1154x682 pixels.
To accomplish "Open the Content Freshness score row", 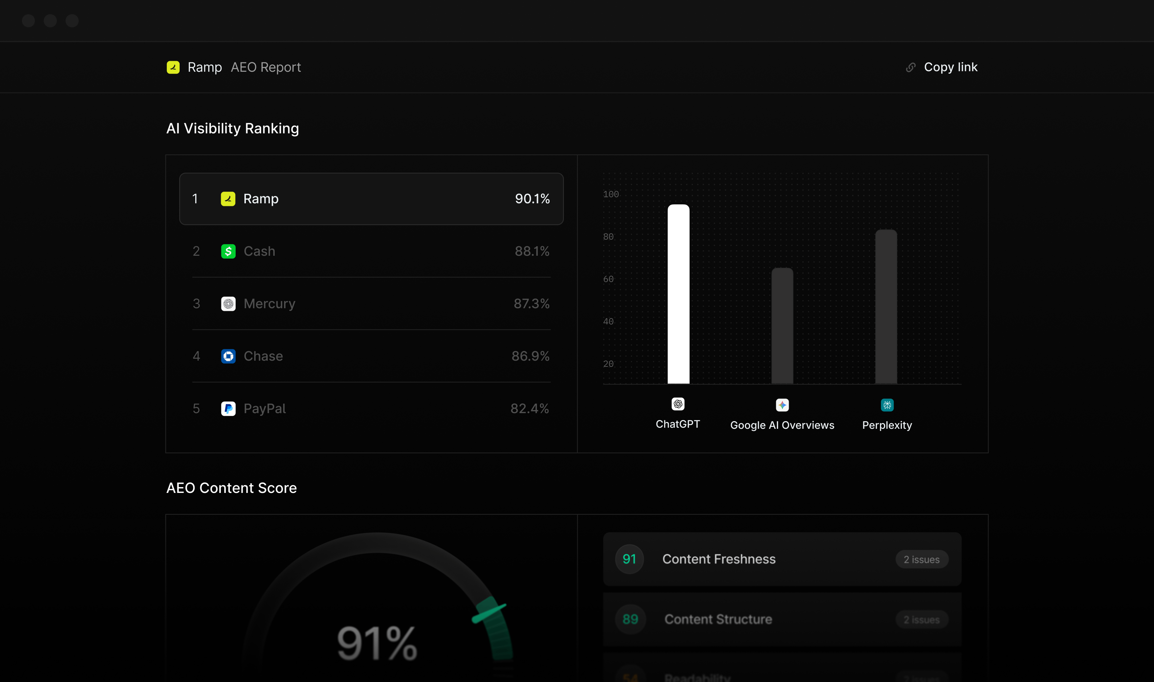I will point(782,559).
